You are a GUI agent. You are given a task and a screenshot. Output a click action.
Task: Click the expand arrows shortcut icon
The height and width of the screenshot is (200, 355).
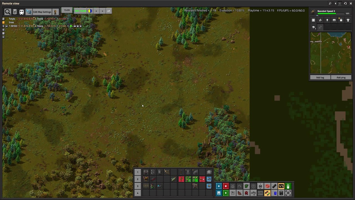pyautogui.click(x=288, y=193)
